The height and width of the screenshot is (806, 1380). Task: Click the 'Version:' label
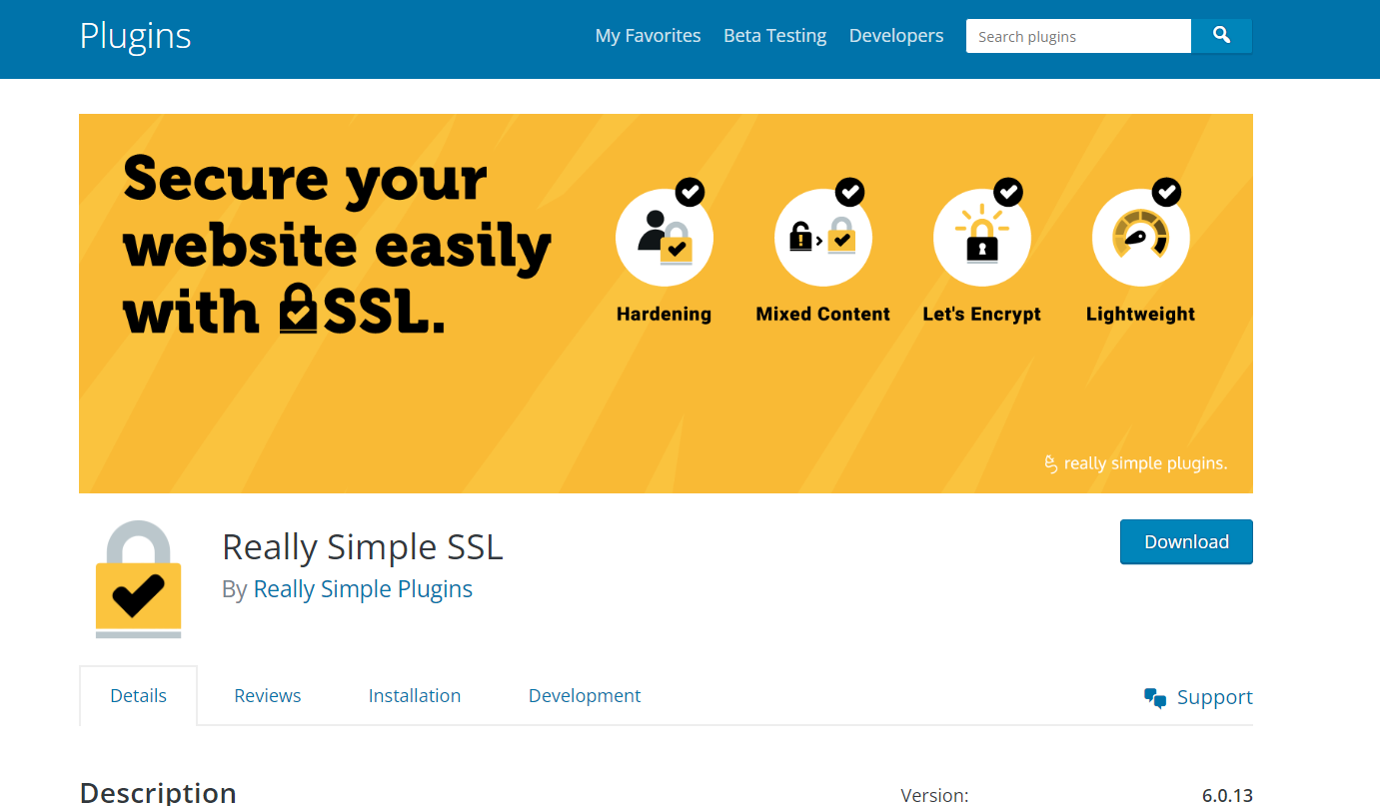[x=934, y=796]
